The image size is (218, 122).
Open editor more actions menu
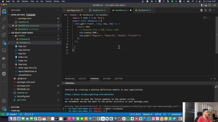coord(214,10)
